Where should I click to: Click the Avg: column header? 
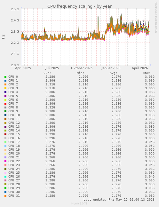coord(114,73)
